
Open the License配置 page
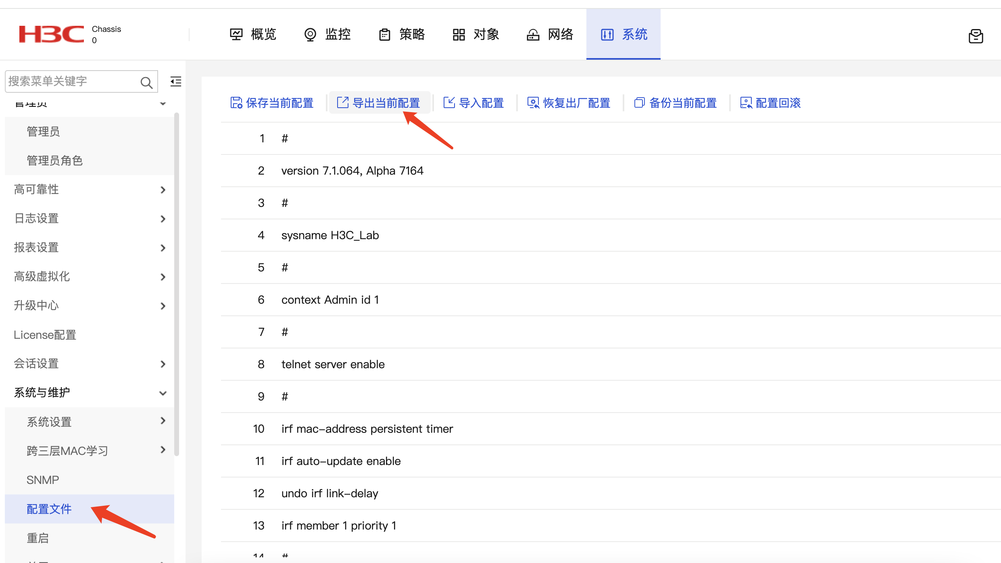45,335
